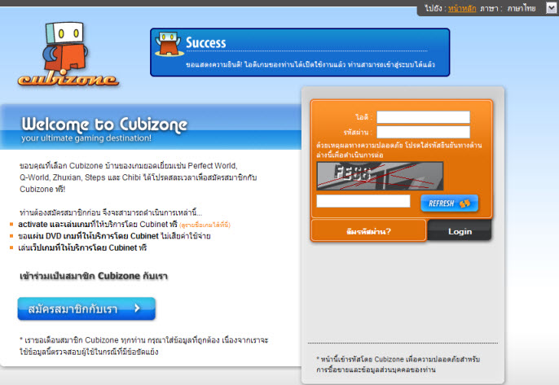Click the blue สมัครสมาชิกกับเรา register button

point(86,308)
